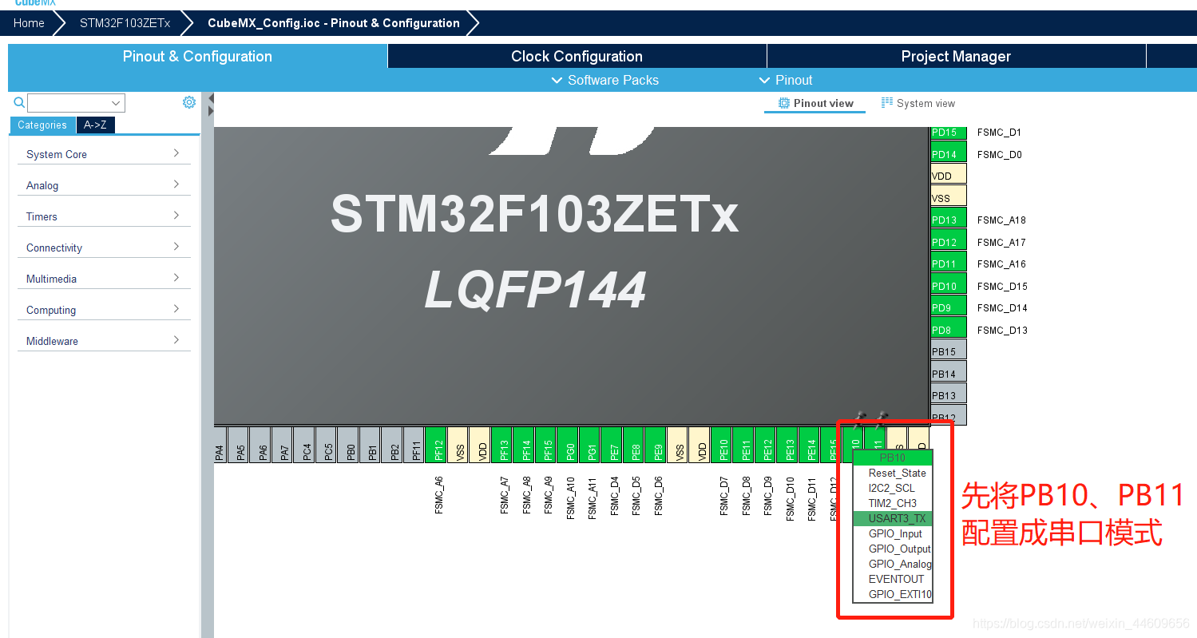1197x638 pixels.
Task: Click the green PE10 pin
Action: pos(723,445)
